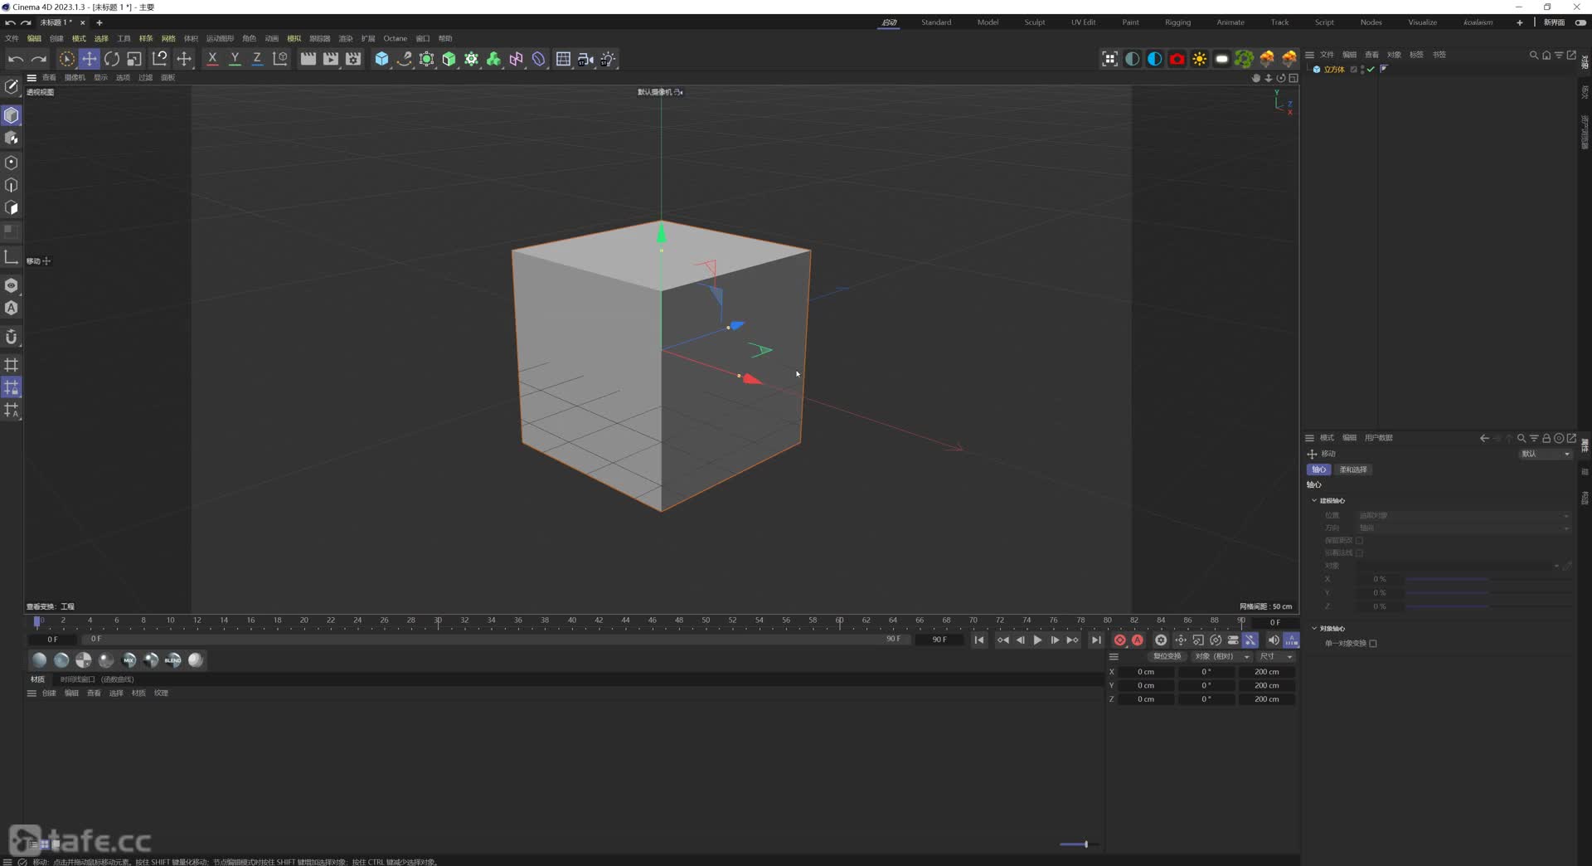
Task: Open the 柔和选择 tab
Action: [x=1353, y=469]
